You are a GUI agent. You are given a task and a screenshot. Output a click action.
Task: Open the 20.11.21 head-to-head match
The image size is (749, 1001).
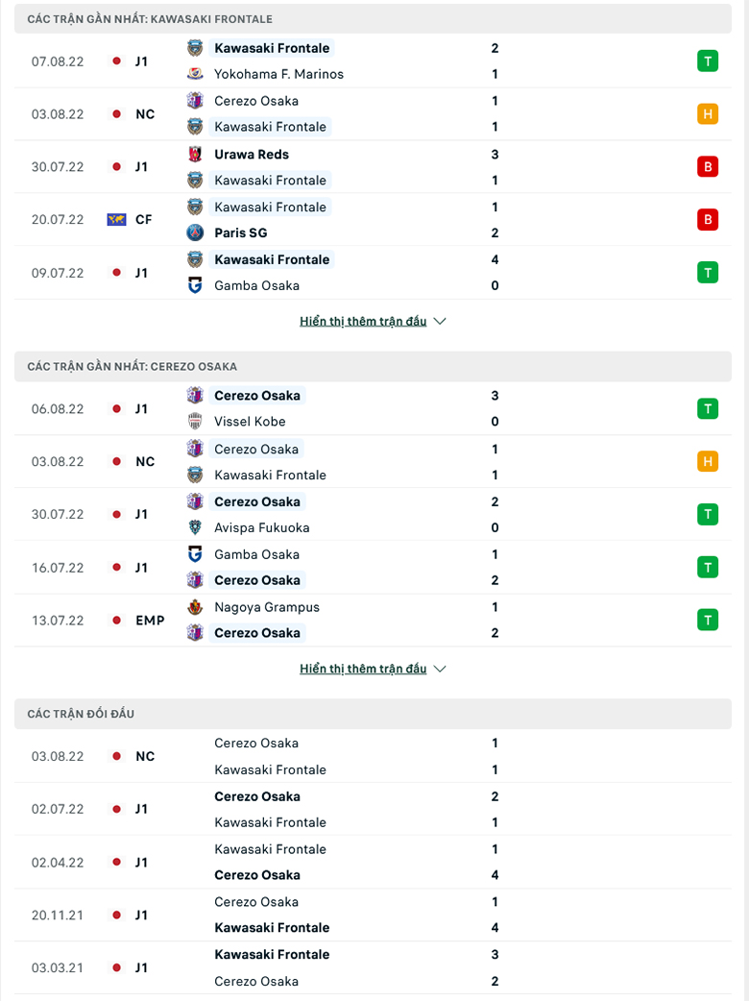374,915
